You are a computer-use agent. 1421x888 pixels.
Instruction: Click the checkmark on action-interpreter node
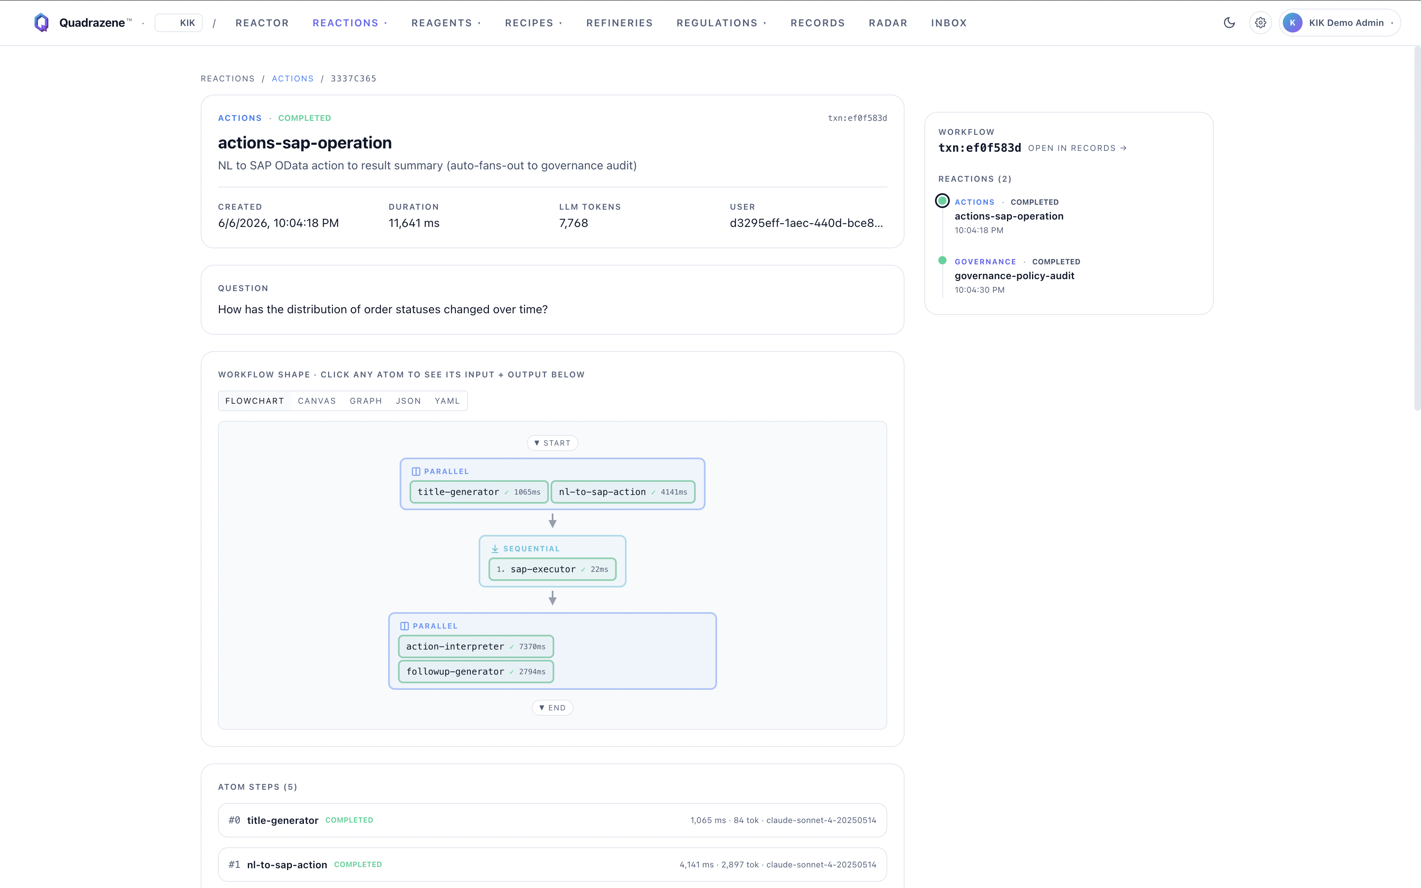(511, 646)
